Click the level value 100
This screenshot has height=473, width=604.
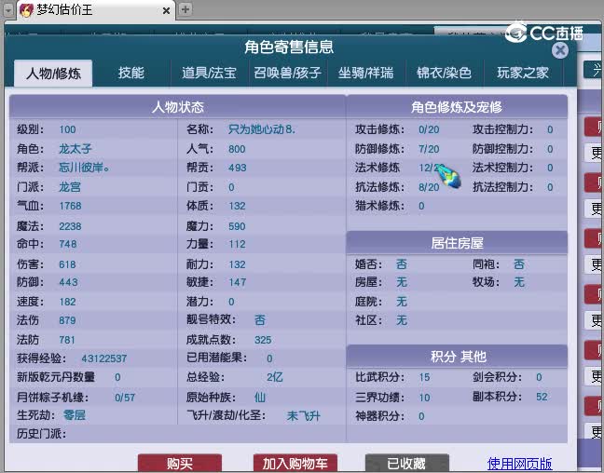67,129
